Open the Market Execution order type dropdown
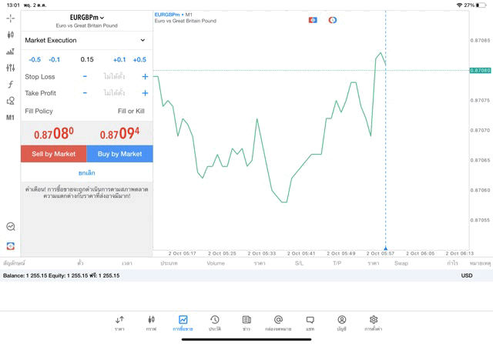The width and height of the screenshot is (493, 344). (x=86, y=40)
